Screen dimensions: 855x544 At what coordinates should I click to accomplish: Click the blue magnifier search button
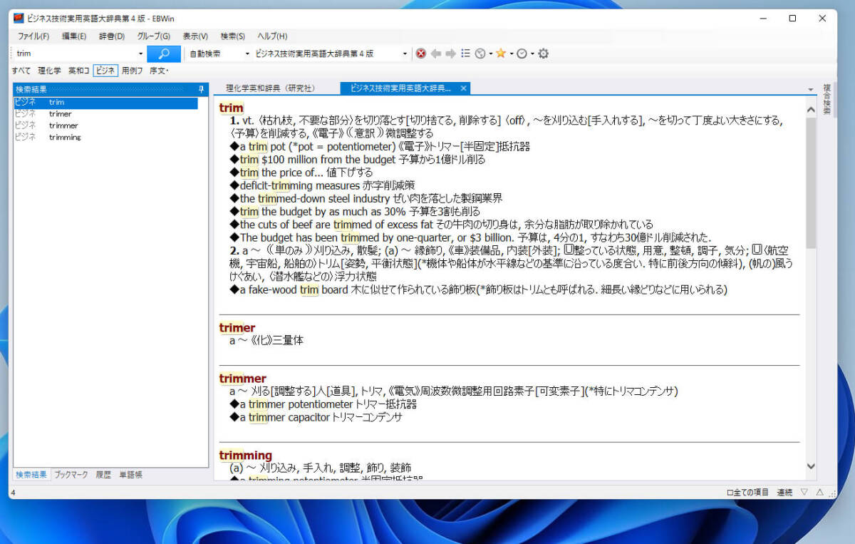[164, 53]
